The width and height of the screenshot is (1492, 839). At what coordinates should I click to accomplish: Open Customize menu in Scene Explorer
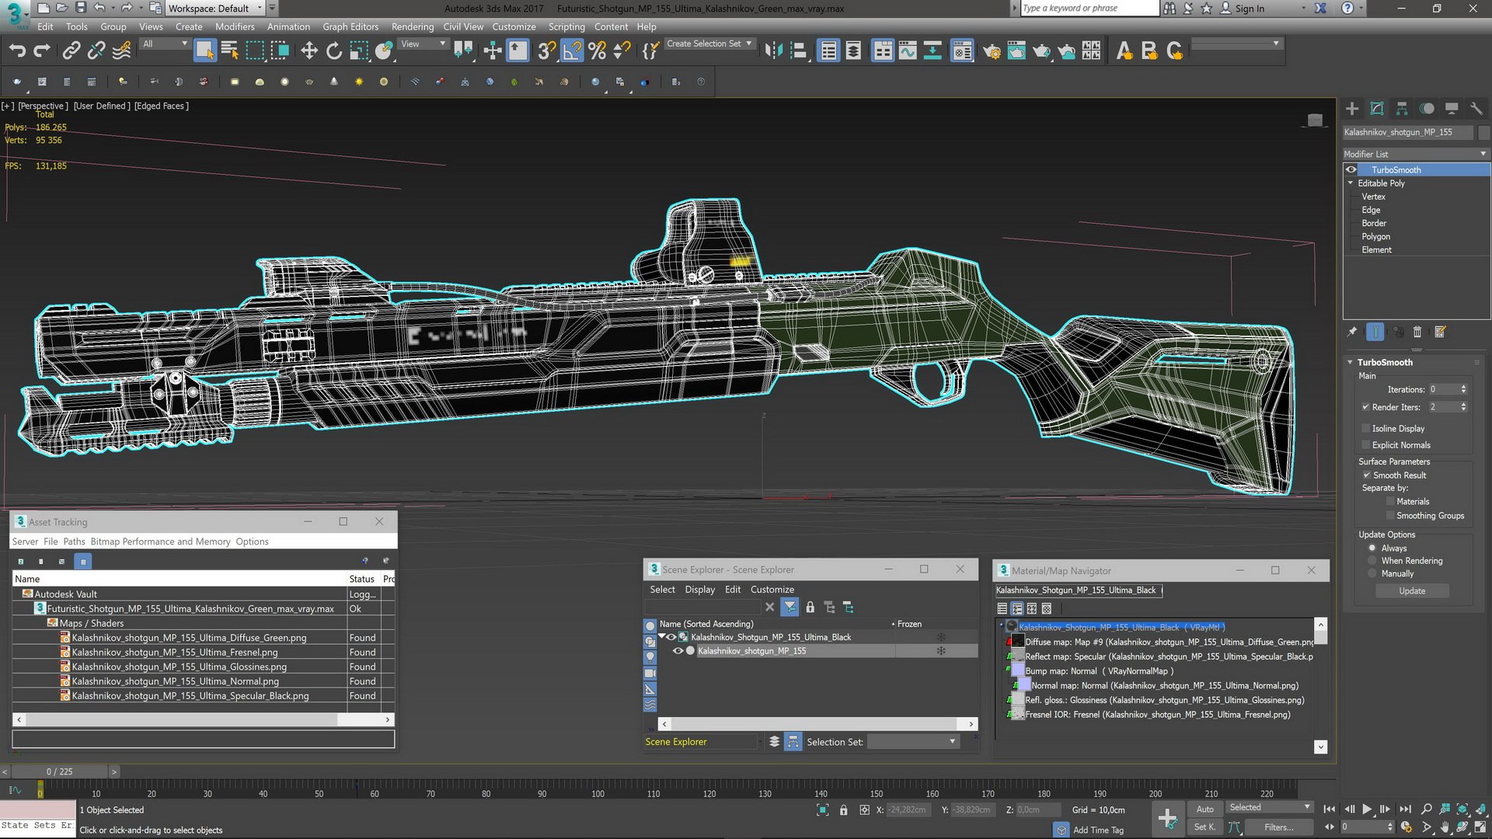coord(772,590)
